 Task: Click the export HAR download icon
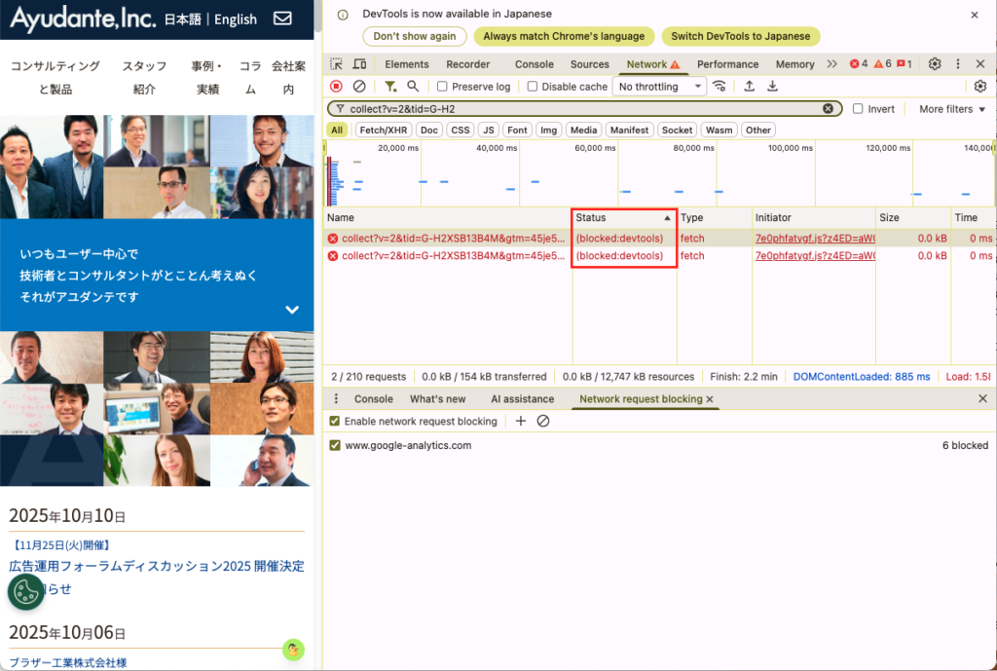[772, 87]
